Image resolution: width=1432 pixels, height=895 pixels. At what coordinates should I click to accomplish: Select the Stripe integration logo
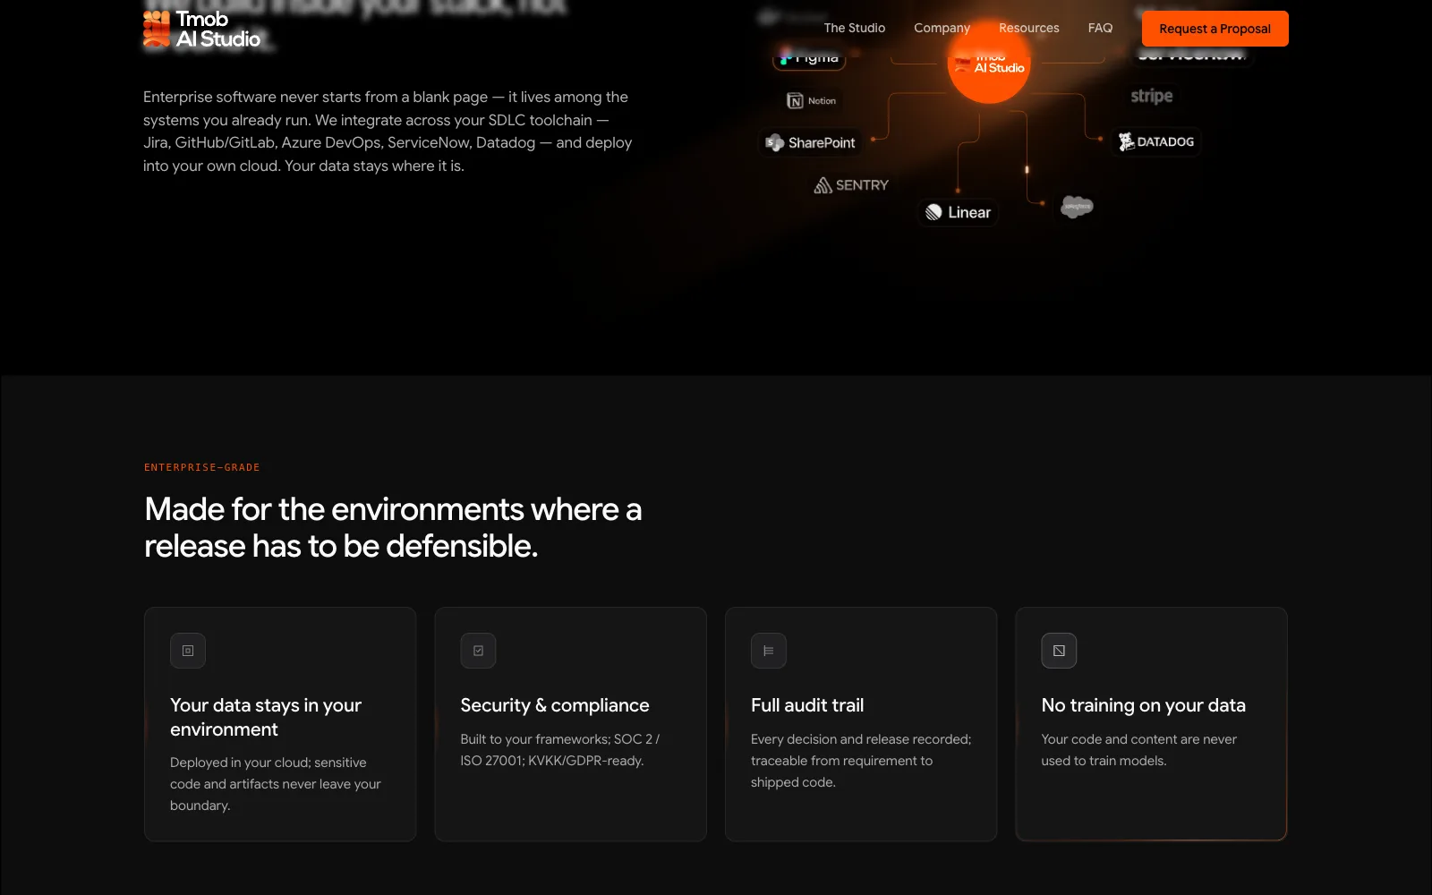coord(1151,96)
